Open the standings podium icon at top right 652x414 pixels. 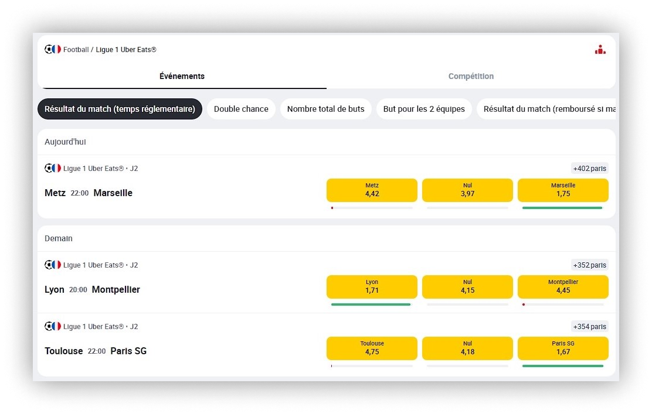point(600,49)
